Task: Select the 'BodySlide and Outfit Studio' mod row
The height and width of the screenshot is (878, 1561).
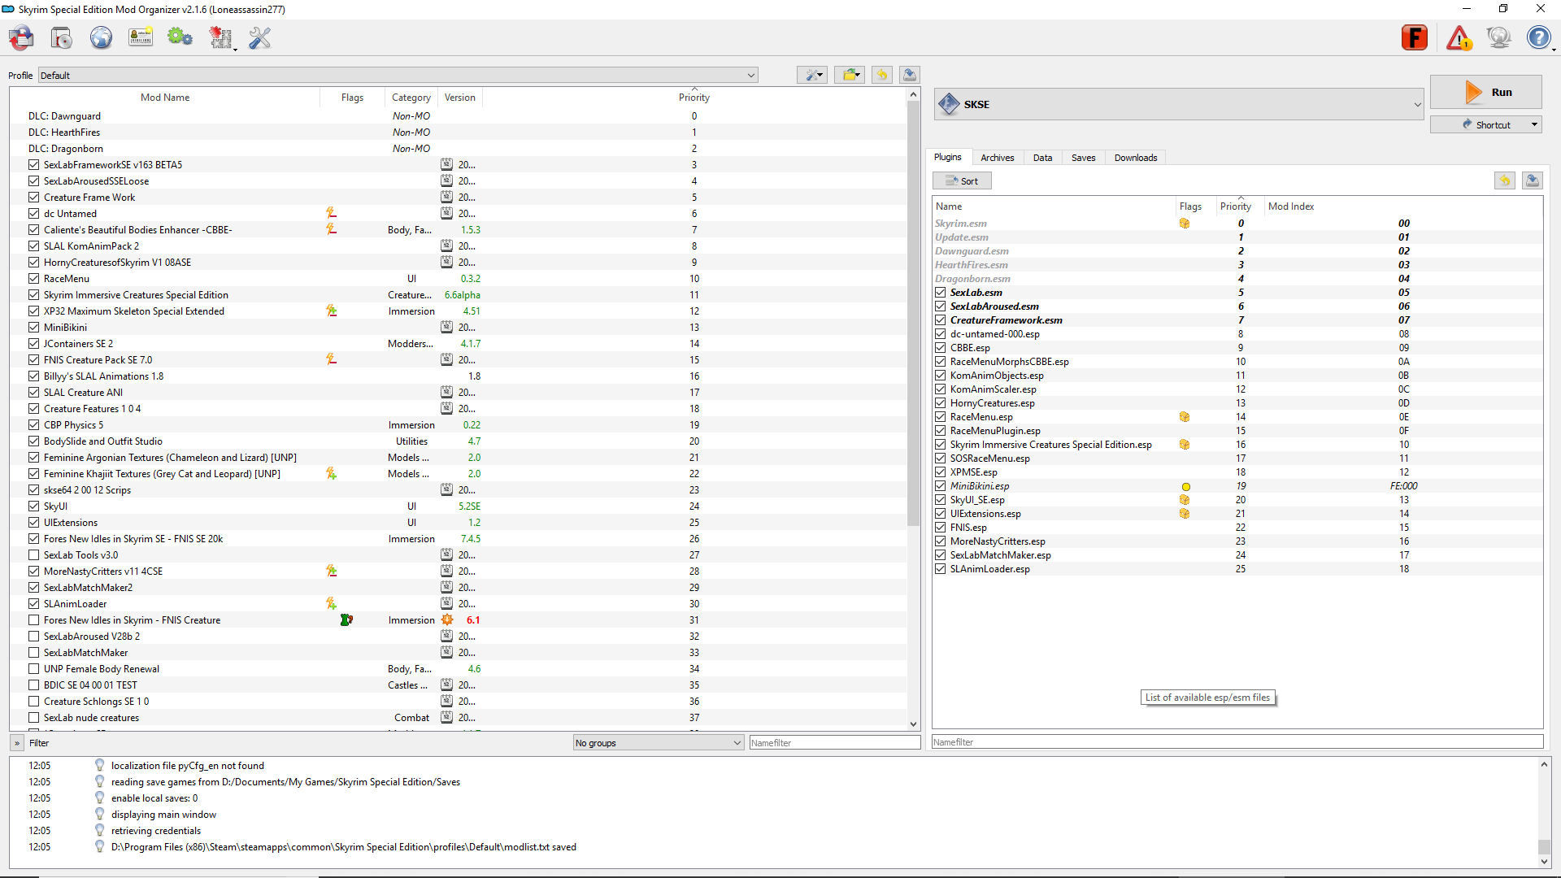Action: pos(458,441)
